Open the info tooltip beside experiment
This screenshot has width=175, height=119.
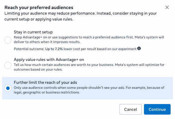coord(139,48)
